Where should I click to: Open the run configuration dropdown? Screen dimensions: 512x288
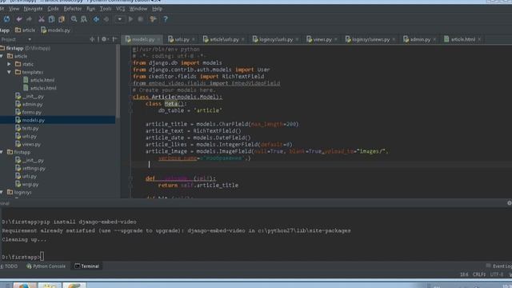(x=120, y=19)
